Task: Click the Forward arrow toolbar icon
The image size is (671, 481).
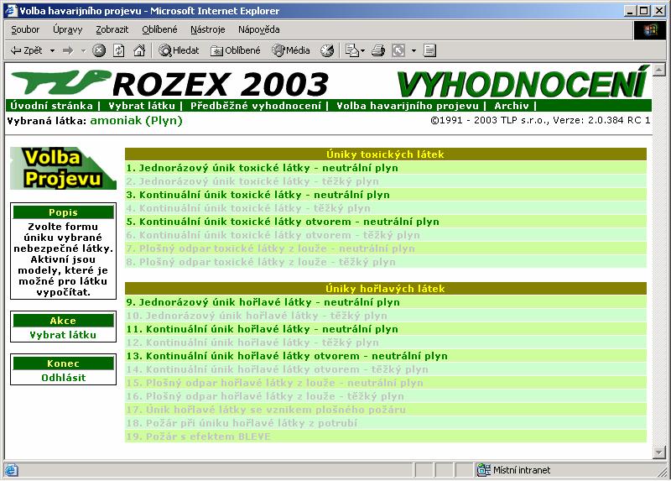Action: (x=68, y=50)
